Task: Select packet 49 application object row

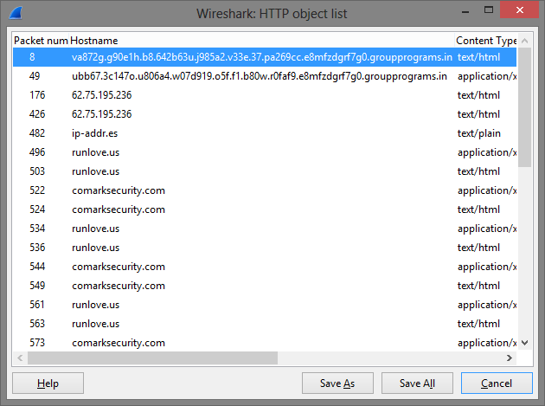Action: pos(265,76)
